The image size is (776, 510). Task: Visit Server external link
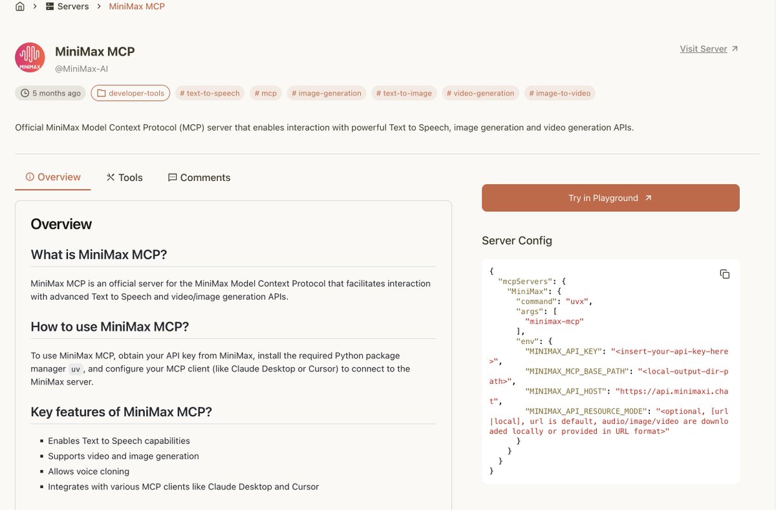pos(709,48)
